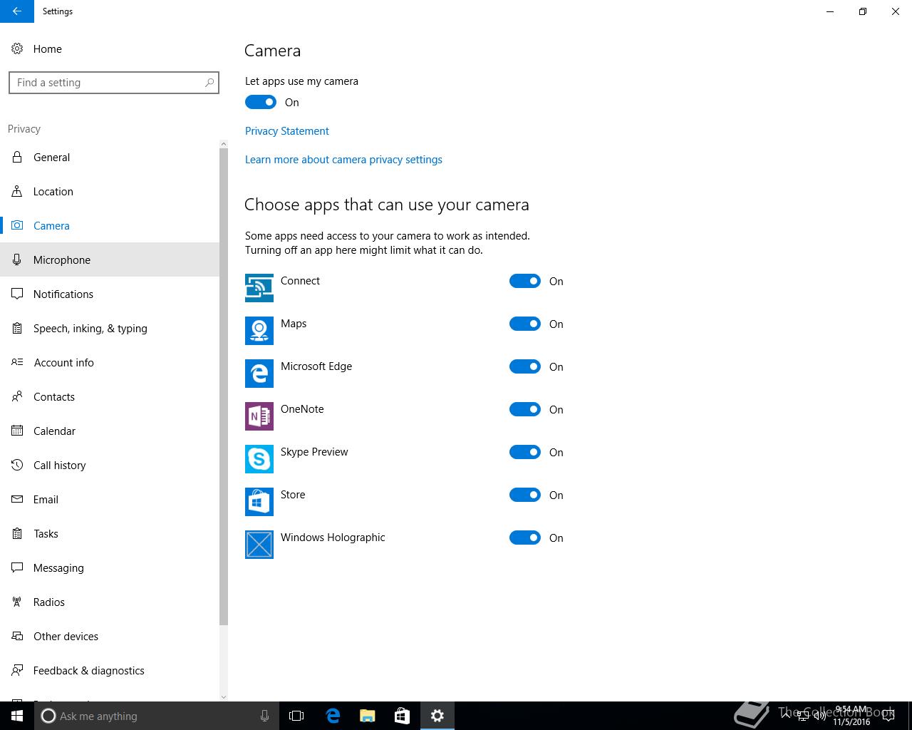The height and width of the screenshot is (730, 912).
Task: Select Microphone in the sidebar
Action: click(110, 260)
